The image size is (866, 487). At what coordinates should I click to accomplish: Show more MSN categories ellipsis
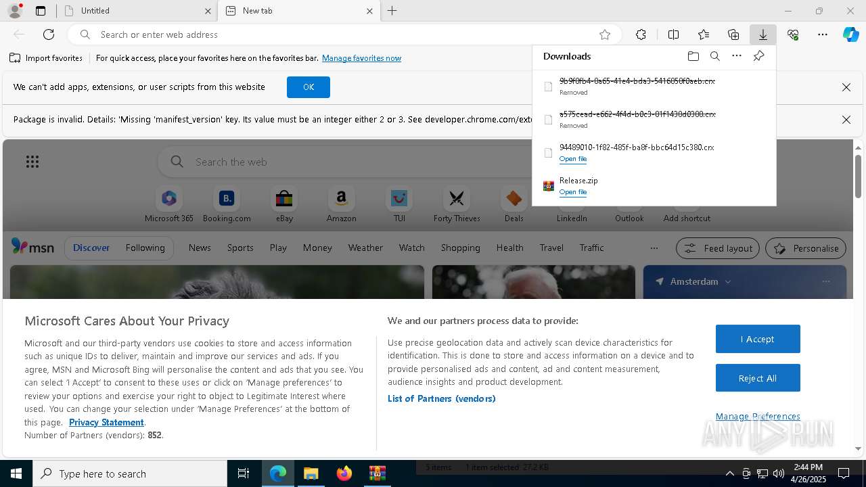tap(654, 248)
